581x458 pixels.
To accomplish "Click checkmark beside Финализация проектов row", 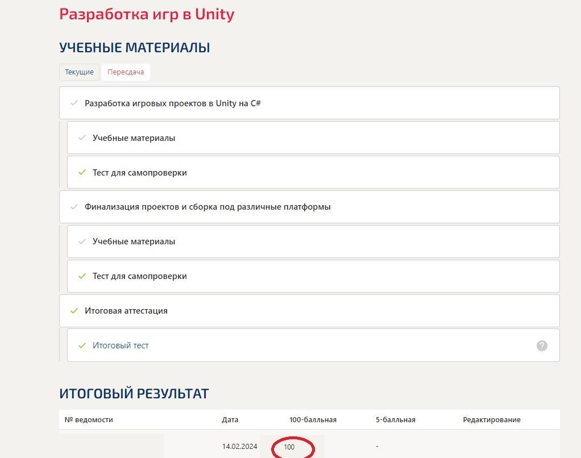I will pos(74,207).
